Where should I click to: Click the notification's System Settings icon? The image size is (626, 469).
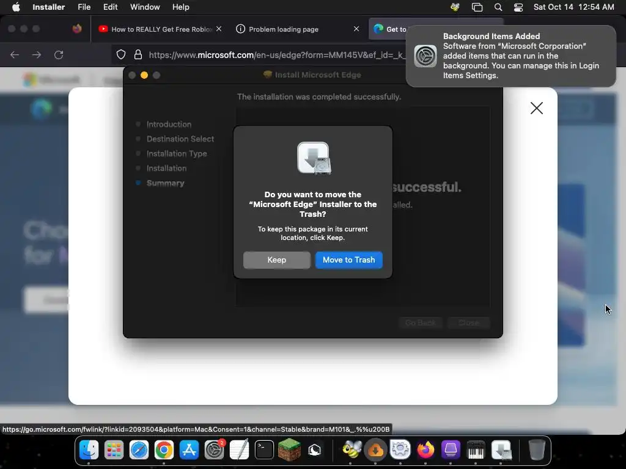pyautogui.click(x=425, y=56)
